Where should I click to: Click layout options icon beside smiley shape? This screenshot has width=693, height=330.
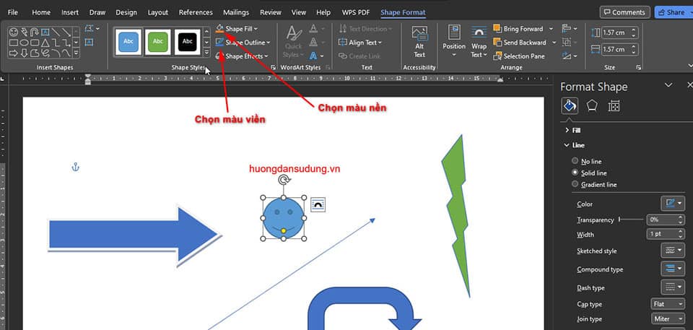click(318, 205)
